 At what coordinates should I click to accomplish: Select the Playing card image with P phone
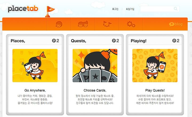point(155,65)
